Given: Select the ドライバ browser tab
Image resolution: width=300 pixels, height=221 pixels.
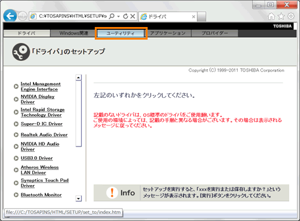Looking at the screenshot, I should (167, 16).
